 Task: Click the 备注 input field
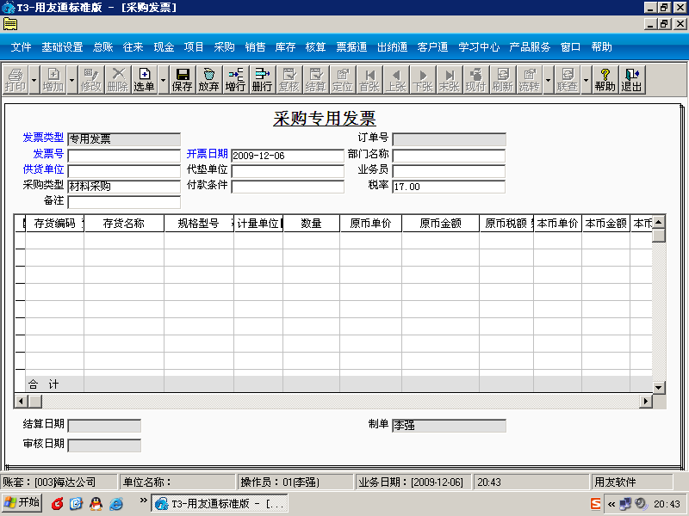tap(124, 202)
